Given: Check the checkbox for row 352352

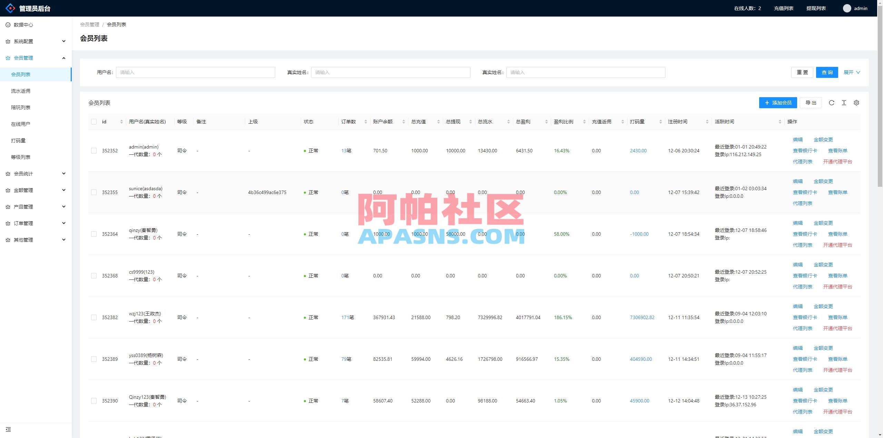Looking at the screenshot, I should point(94,151).
